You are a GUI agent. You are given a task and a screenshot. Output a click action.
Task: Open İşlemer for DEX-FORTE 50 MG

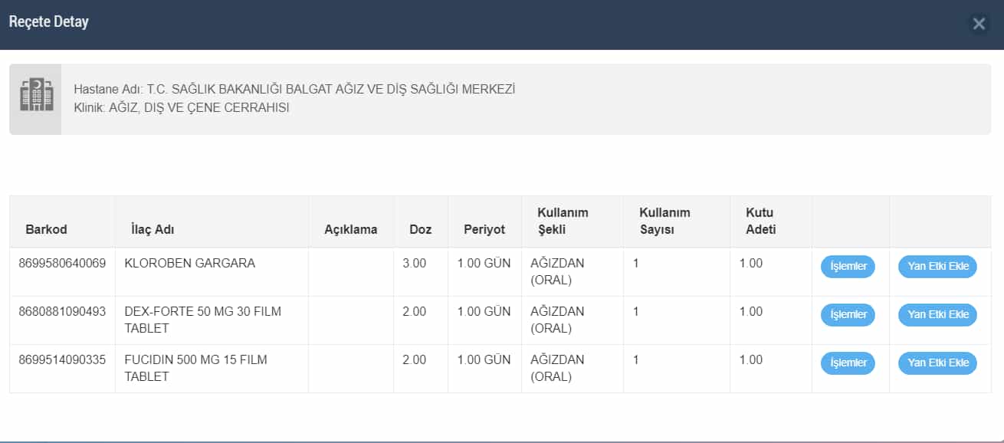848,314
